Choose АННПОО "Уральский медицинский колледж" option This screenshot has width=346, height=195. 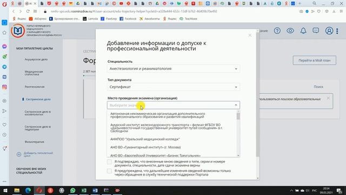pyautogui.click(x=145, y=139)
